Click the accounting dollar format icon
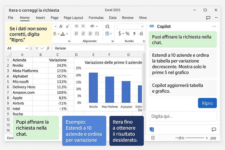The width and height of the screenshot is (225, 150). 120,34
